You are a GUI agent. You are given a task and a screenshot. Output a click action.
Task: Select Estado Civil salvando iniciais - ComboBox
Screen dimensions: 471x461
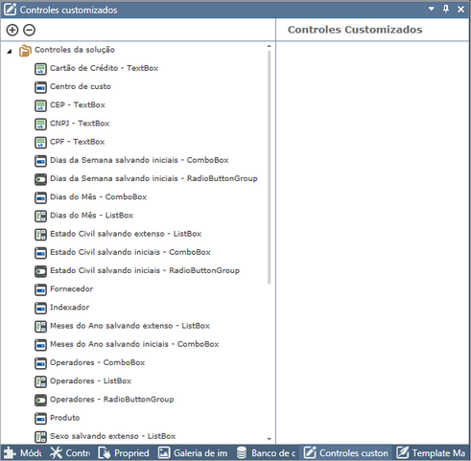coord(130,252)
